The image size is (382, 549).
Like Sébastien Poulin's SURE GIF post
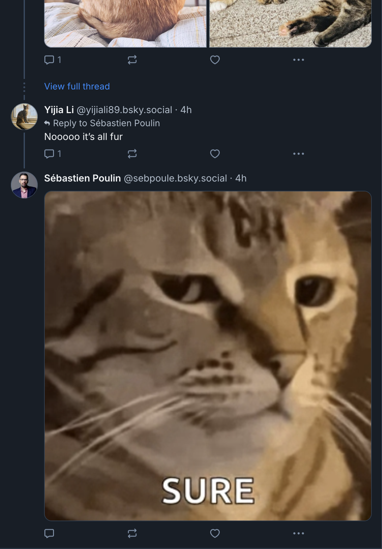pos(215,533)
